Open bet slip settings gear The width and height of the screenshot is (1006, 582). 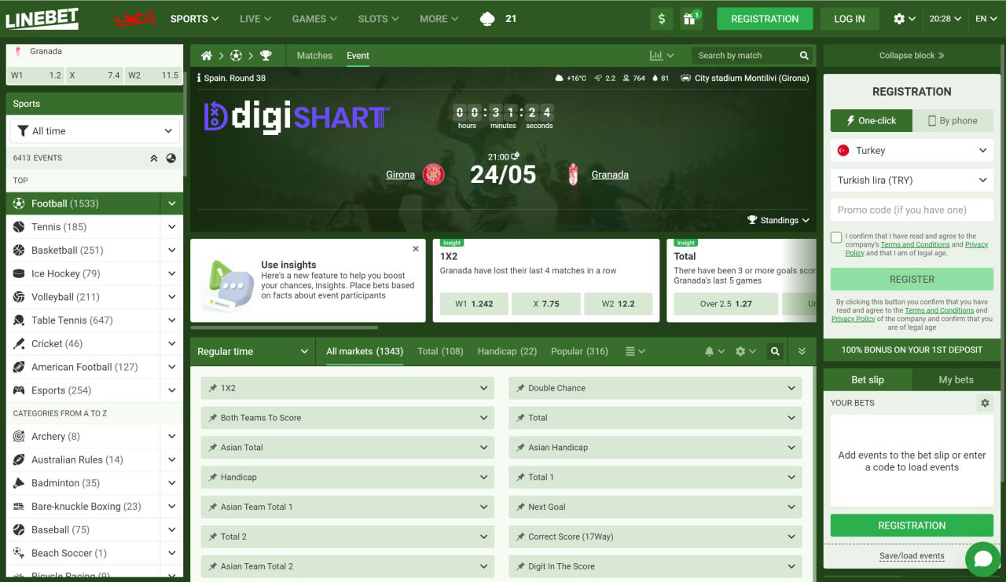click(x=985, y=403)
